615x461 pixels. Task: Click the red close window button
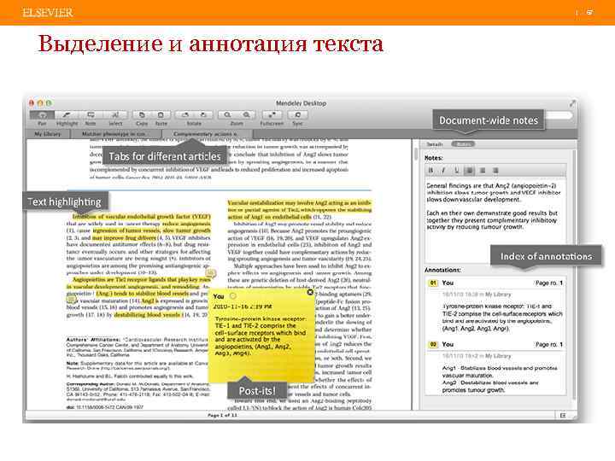click(32, 103)
